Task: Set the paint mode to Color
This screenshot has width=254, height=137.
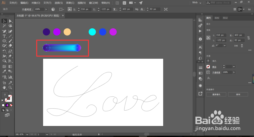Action: pos(3,105)
